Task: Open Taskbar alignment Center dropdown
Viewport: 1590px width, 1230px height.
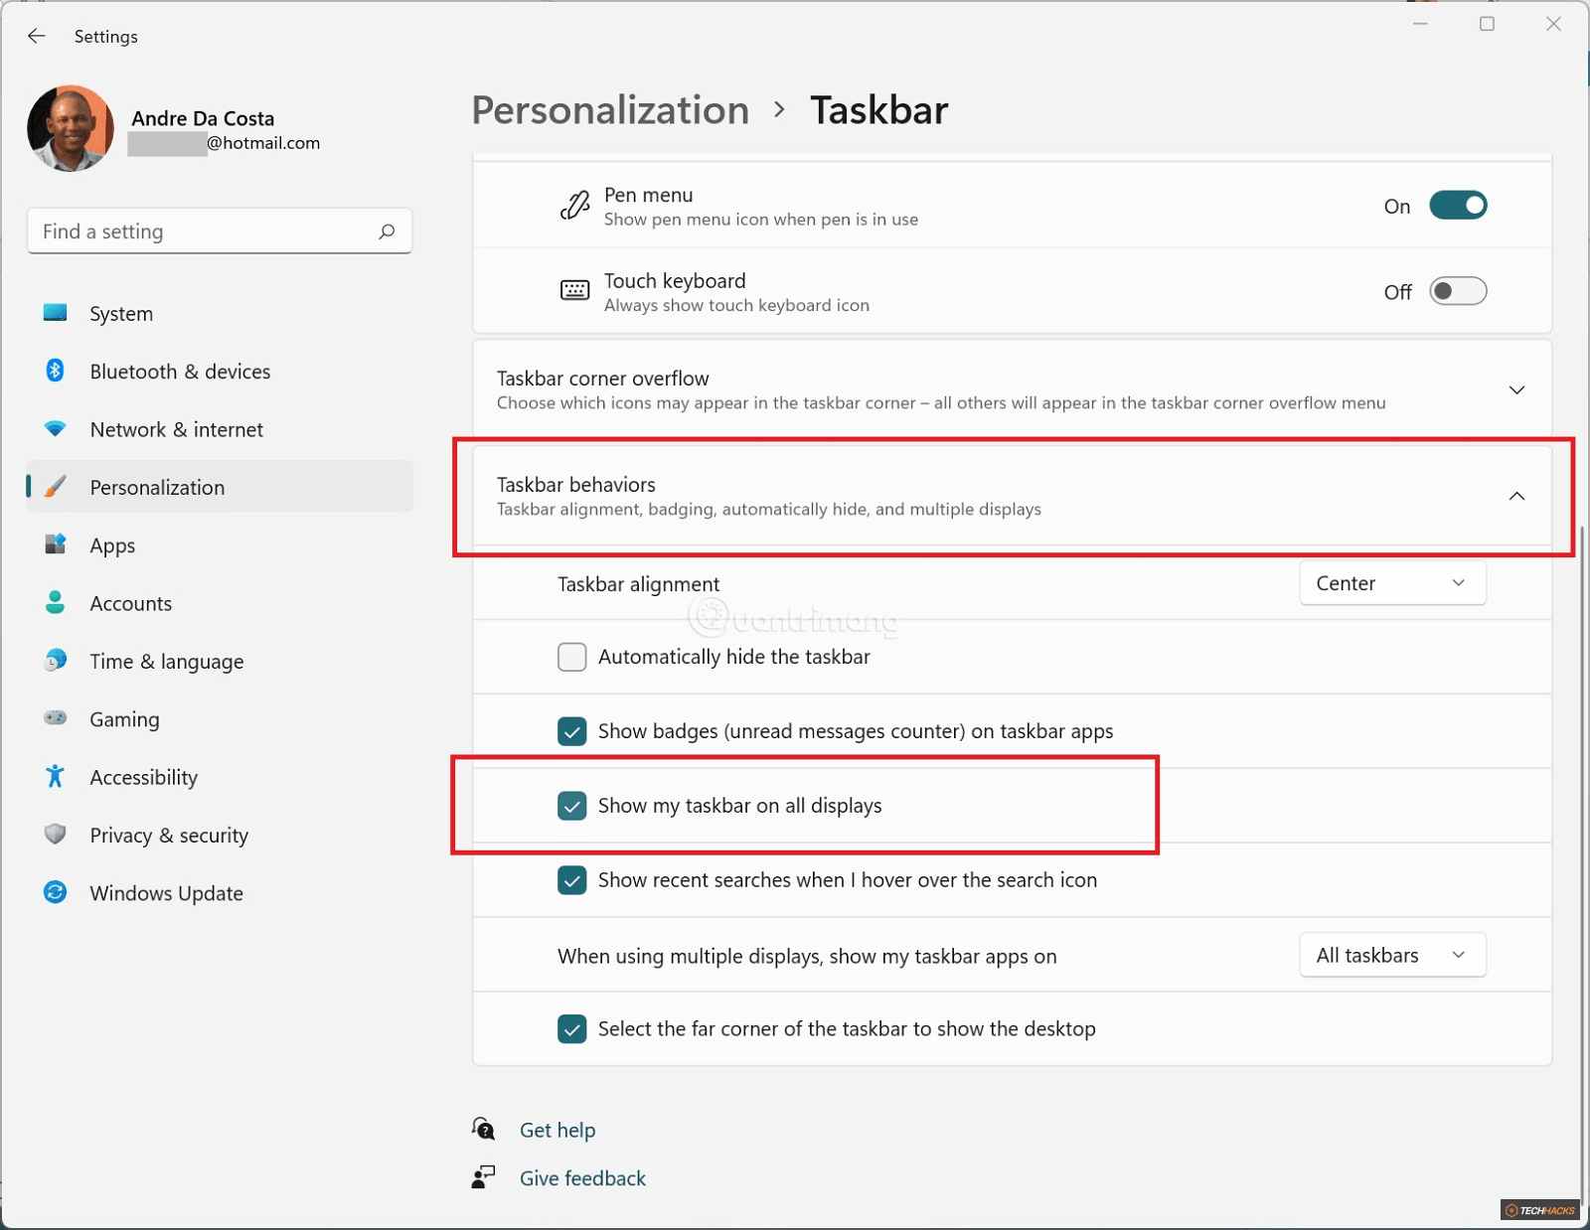Action: 1392,583
